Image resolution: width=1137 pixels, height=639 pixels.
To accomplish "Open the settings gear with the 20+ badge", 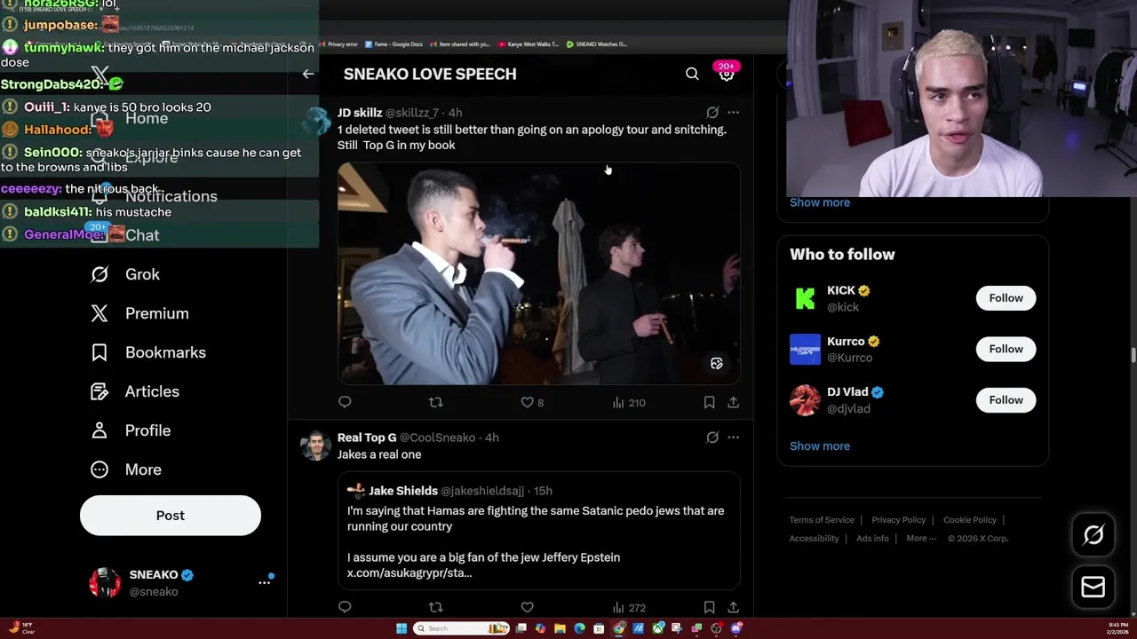I will point(727,75).
